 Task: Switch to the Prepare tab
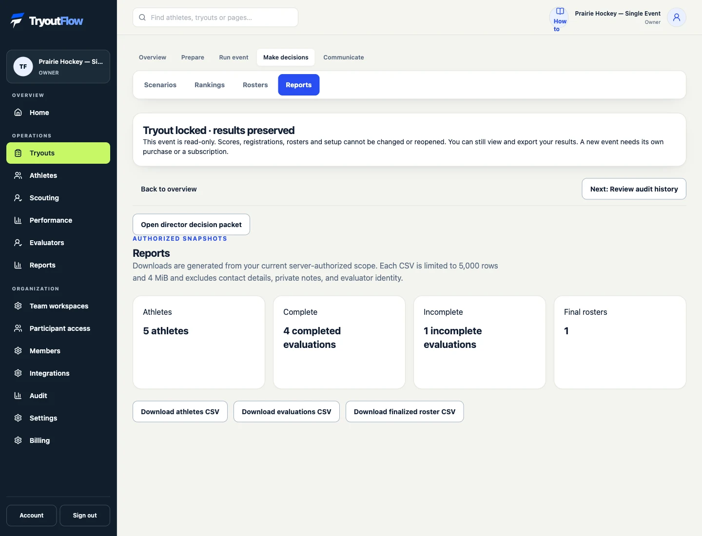(x=193, y=57)
